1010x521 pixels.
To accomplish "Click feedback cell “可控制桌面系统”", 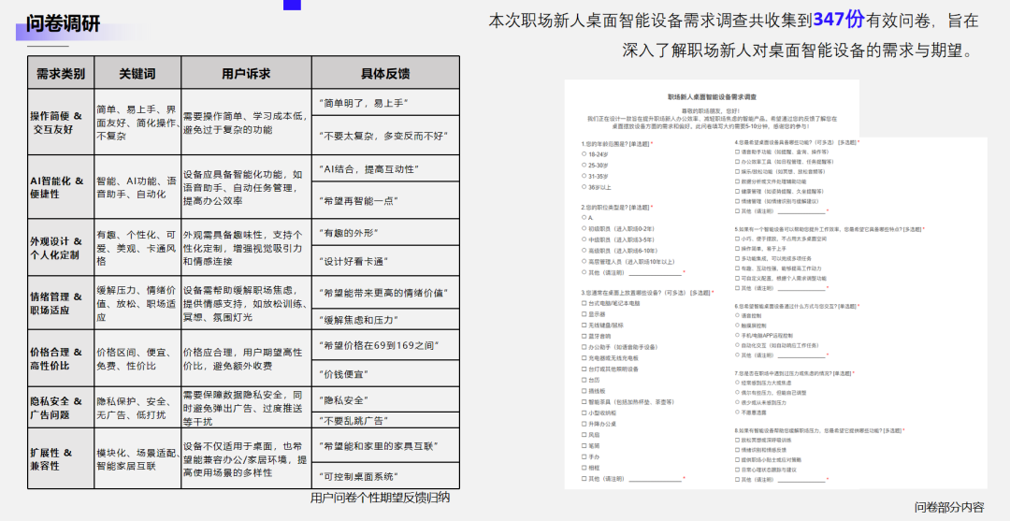I will pyautogui.click(x=385, y=476).
